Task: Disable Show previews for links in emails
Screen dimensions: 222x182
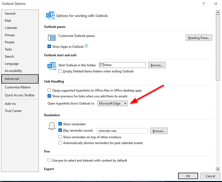Action: (x=49, y=96)
